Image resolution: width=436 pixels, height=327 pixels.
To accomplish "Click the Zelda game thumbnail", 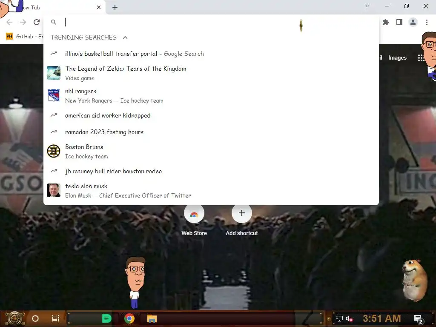I will (x=54, y=73).
